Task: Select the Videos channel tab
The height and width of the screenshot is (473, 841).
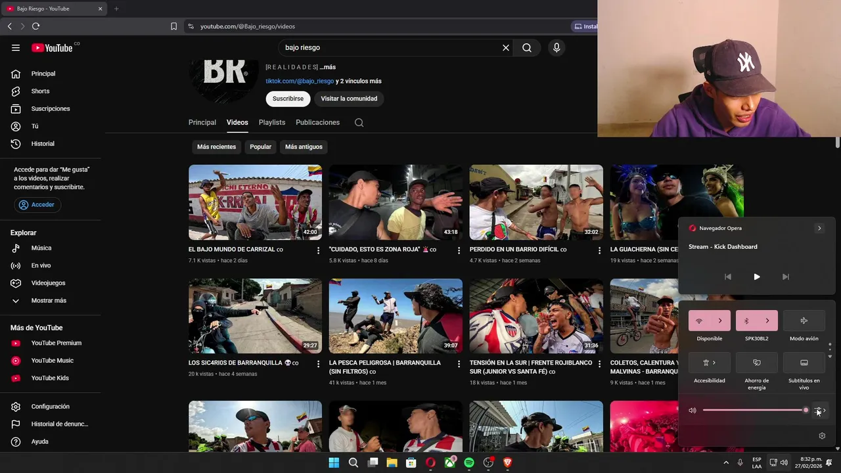Action: (237, 122)
